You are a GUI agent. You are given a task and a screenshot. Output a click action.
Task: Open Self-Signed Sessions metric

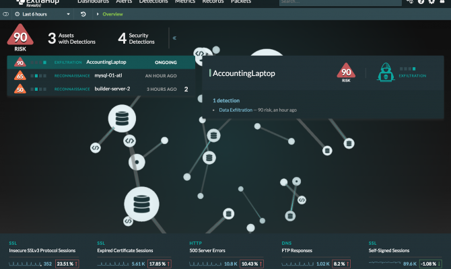tap(389, 251)
